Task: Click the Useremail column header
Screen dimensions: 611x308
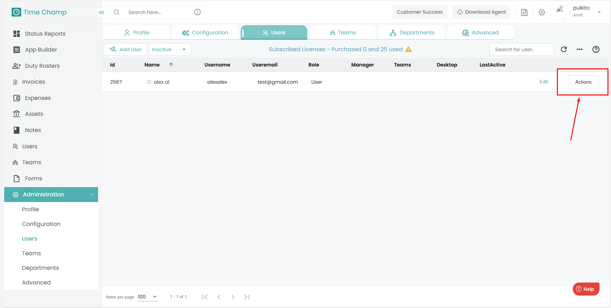Action: click(265, 65)
